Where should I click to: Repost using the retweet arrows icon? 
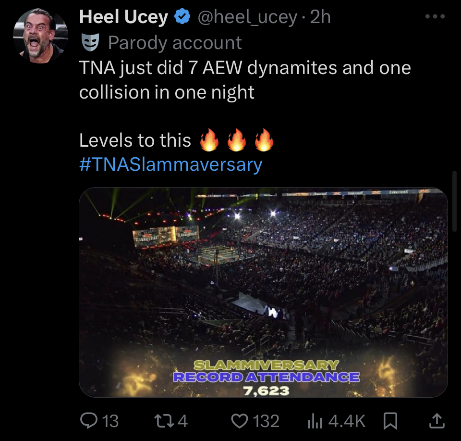[162, 421]
